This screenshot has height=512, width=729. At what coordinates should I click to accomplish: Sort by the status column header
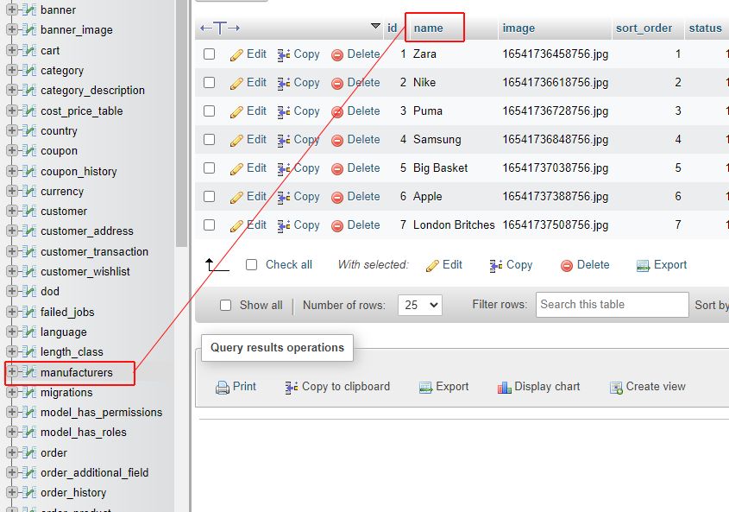(706, 28)
